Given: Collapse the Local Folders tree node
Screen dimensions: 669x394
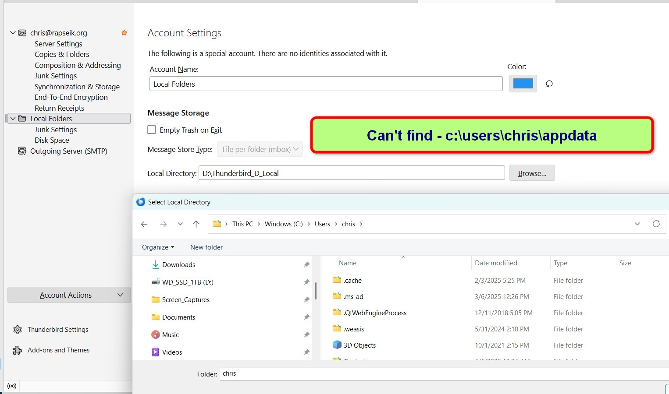Looking at the screenshot, I should [x=13, y=119].
